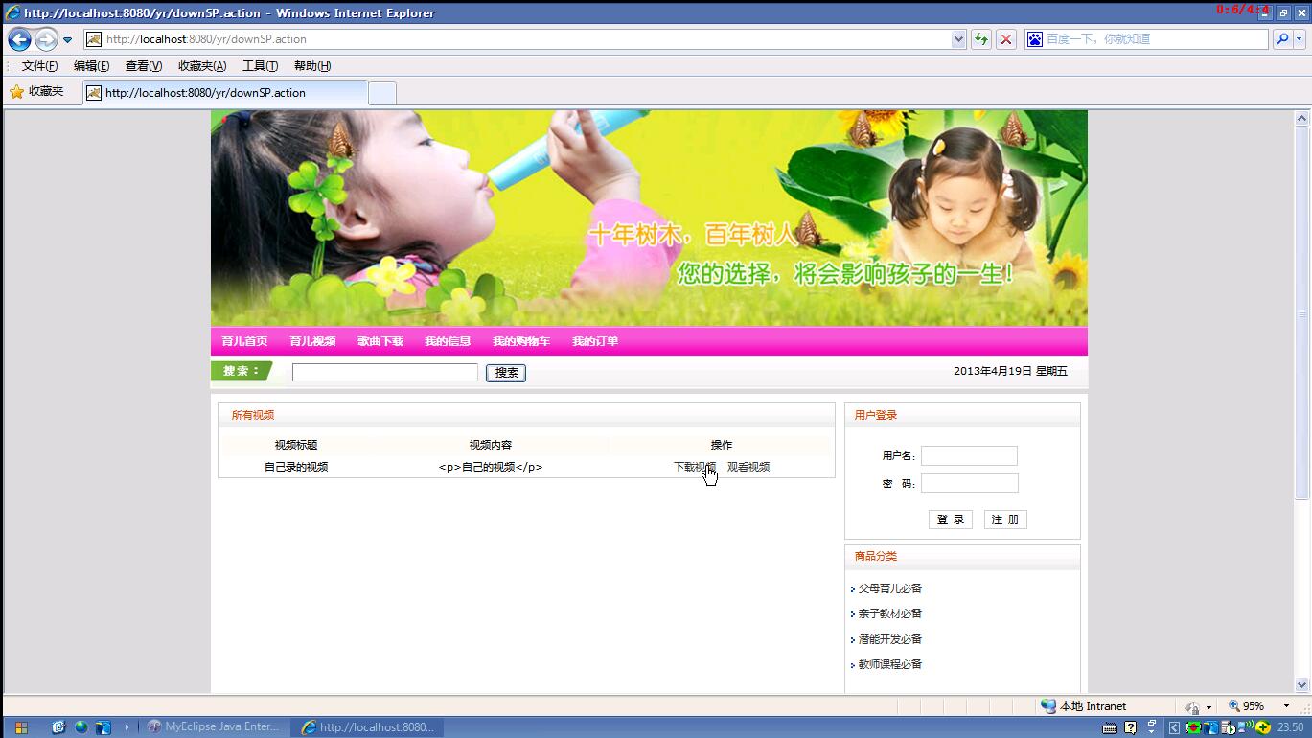
Task: Open the 父母育儿必备 category
Action: (889, 589)
